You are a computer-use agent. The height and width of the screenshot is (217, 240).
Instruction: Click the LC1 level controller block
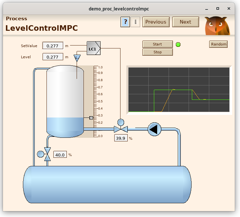[x=94, y=48]
